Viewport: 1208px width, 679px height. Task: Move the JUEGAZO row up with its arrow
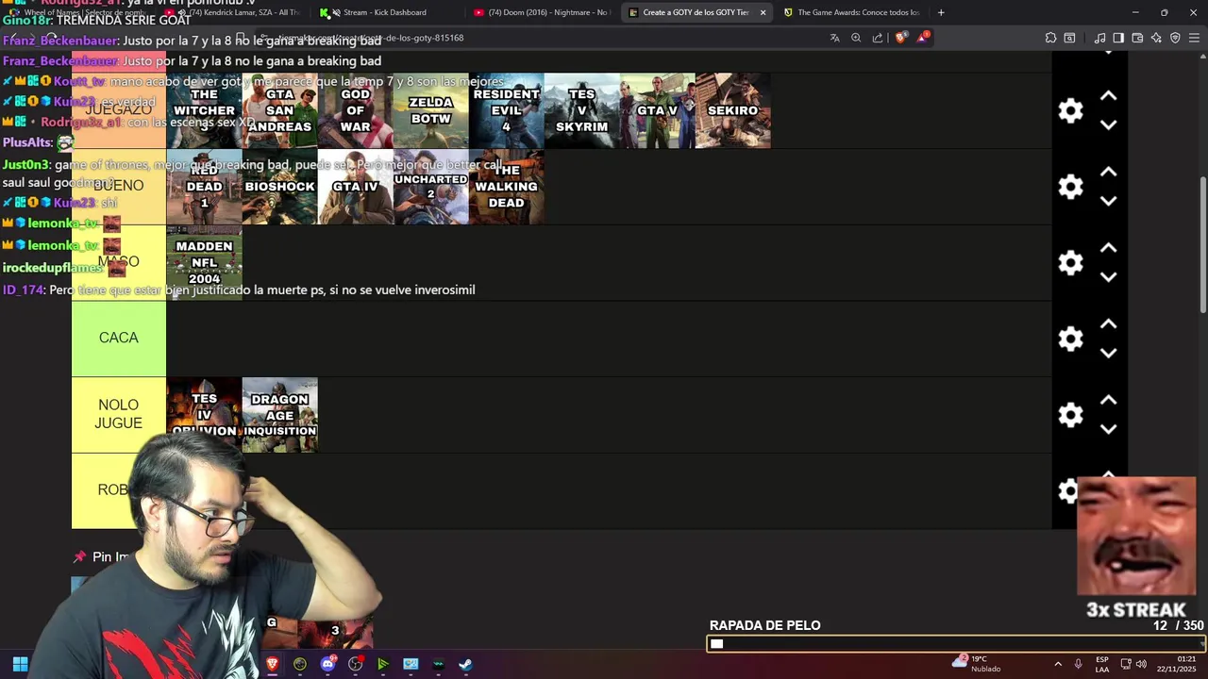coord(1109,96)
